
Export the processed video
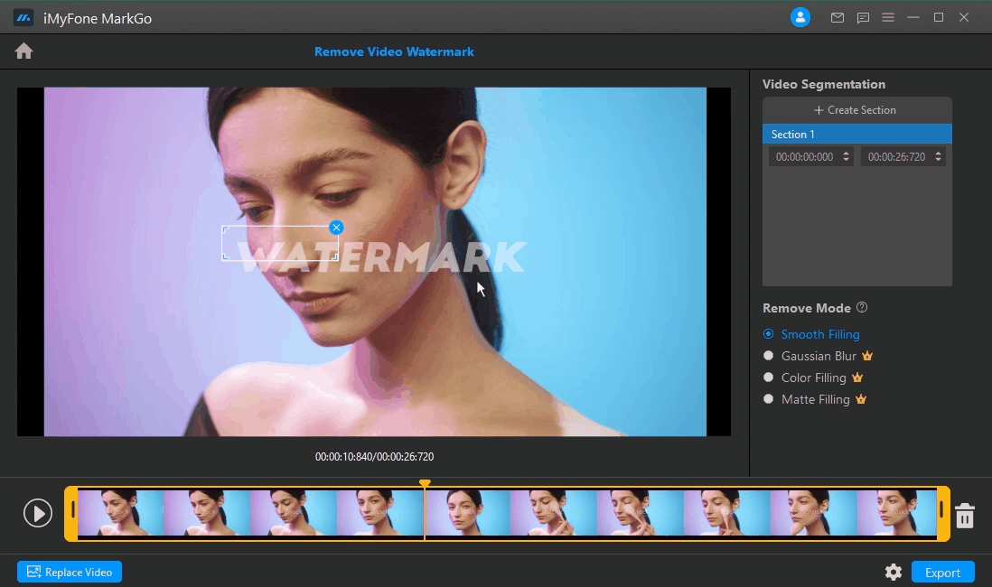click(x=942, y=573)
